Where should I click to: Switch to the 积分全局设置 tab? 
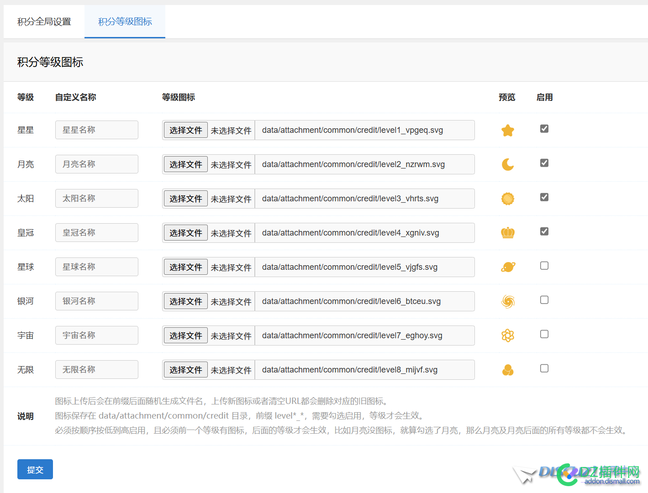pos(44,21)
